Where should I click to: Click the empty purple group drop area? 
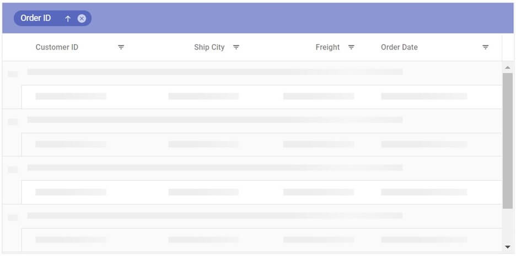303,18
